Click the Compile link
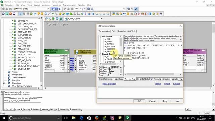Screen dimensions: 215x121 pos(167,84)
